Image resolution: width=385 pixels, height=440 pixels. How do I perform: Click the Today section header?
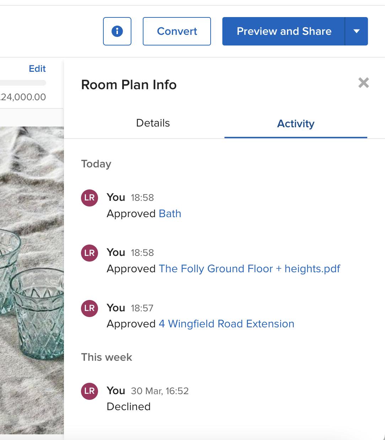[x=96, y=164]
